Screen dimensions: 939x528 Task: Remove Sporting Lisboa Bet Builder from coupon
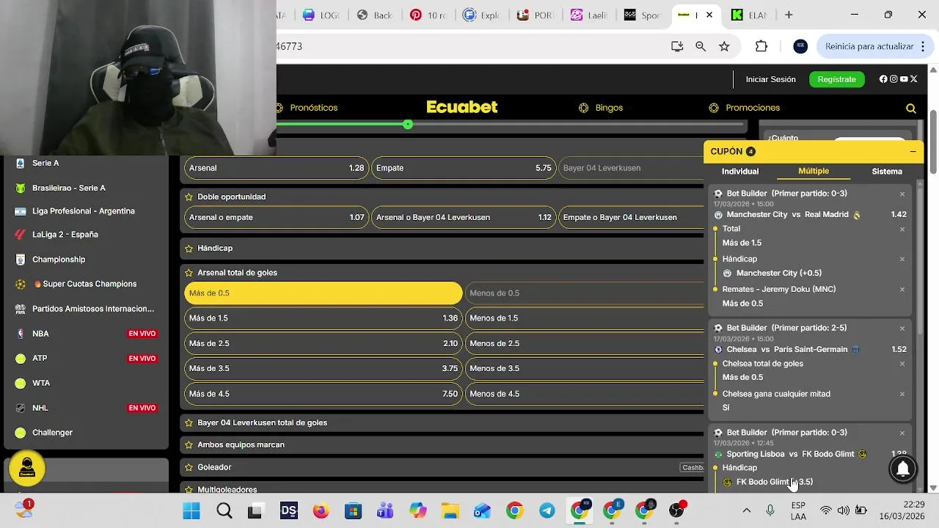902,433
